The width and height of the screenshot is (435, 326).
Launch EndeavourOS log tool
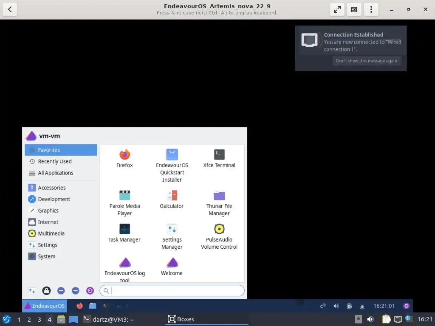[124, 270]
